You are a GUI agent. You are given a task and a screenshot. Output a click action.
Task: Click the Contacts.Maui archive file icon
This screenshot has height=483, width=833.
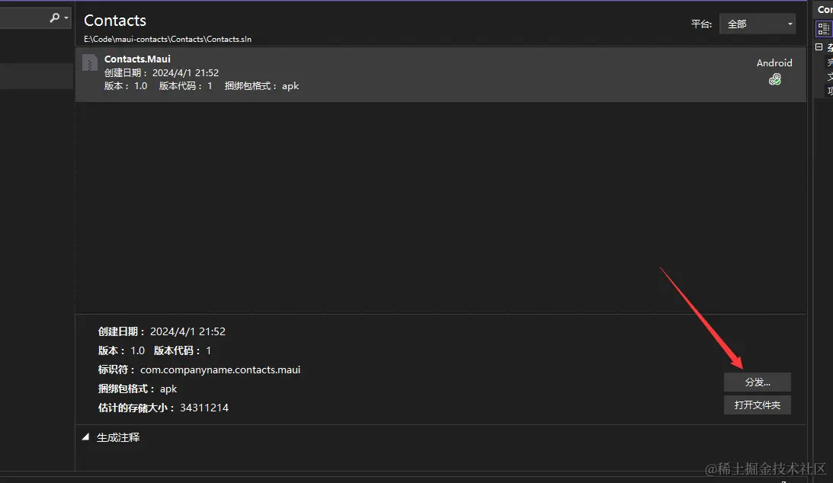(x=90, y=62)
